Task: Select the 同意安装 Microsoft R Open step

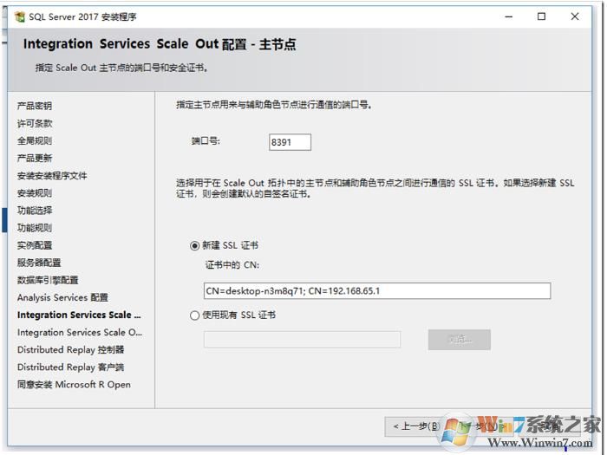Action: click(x=74, y=385)
